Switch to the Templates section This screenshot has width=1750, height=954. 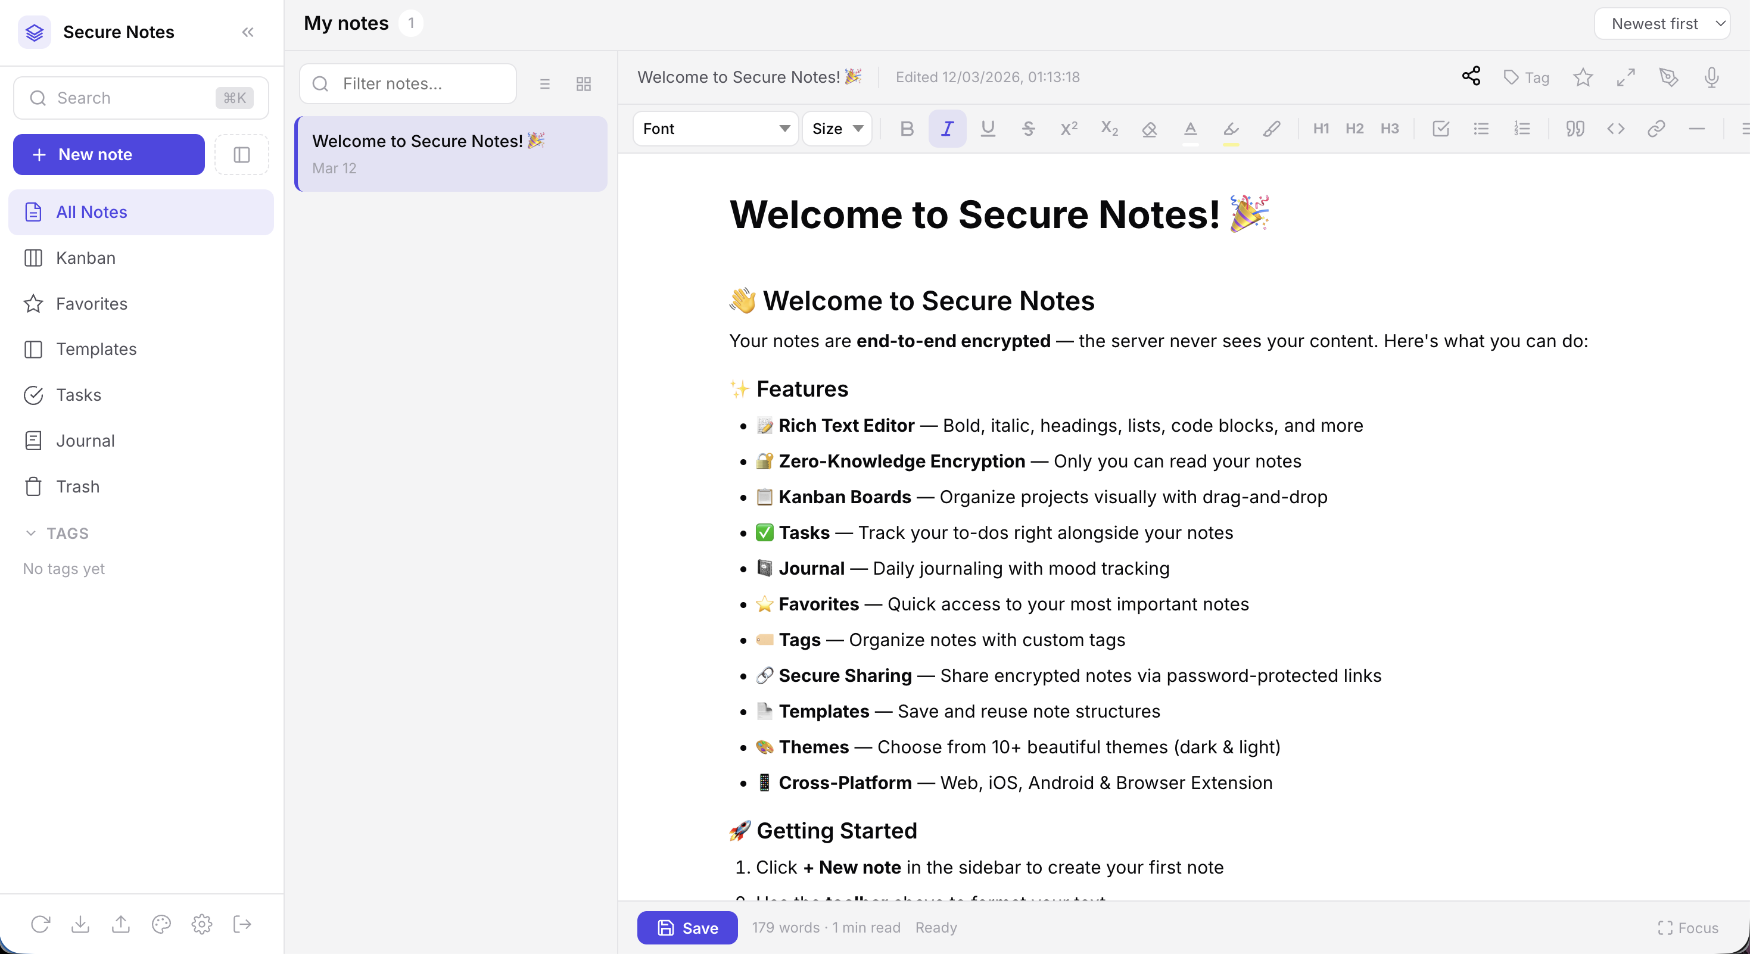tap(98, 349)
